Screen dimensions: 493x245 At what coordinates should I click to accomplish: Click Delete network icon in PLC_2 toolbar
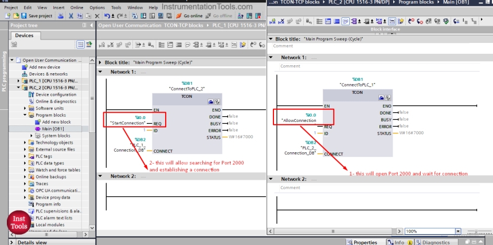pos(281,21)
